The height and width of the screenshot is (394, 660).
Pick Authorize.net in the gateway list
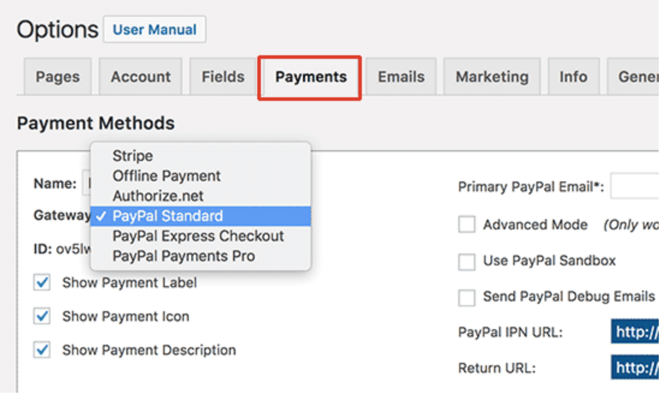point(158,196)
